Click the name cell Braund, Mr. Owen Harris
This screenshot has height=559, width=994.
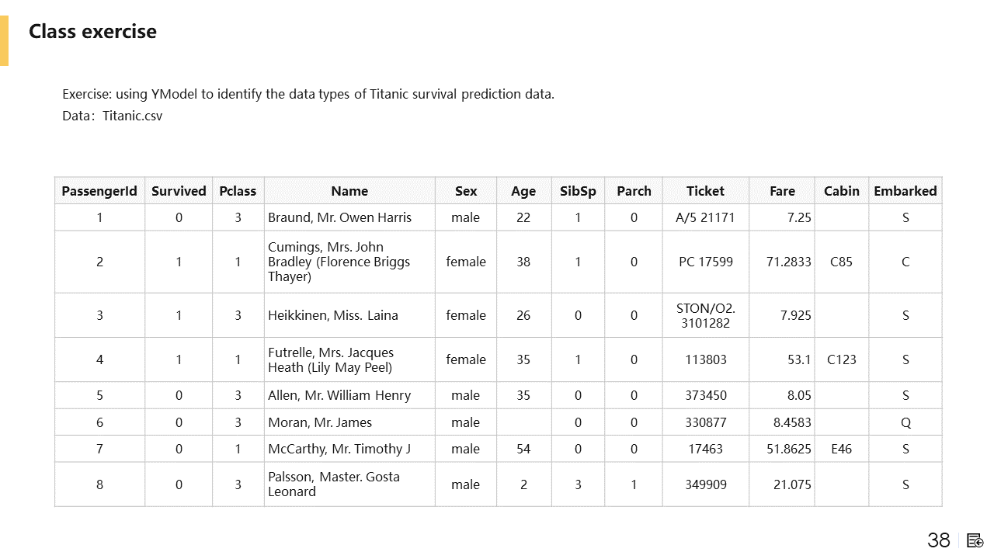coord(340,217)
